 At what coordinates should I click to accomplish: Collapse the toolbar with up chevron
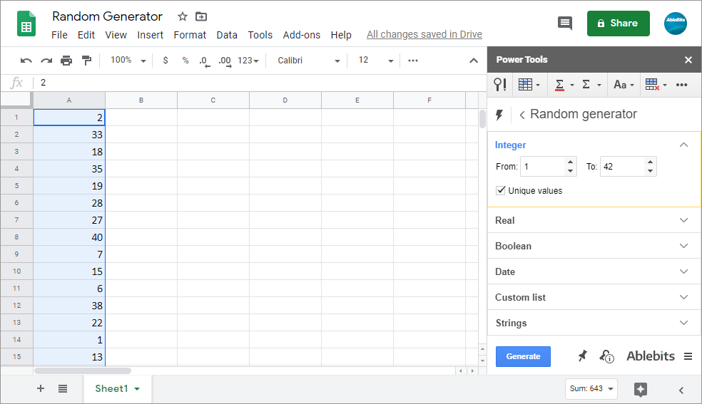473,61
